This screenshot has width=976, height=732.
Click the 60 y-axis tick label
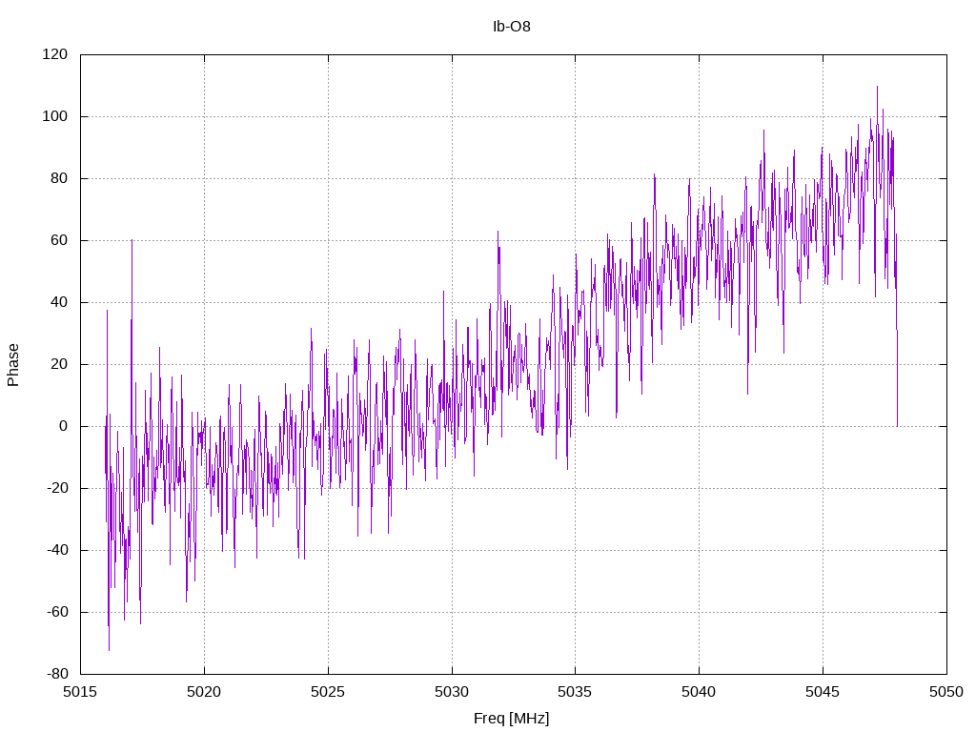click(58, 240)
